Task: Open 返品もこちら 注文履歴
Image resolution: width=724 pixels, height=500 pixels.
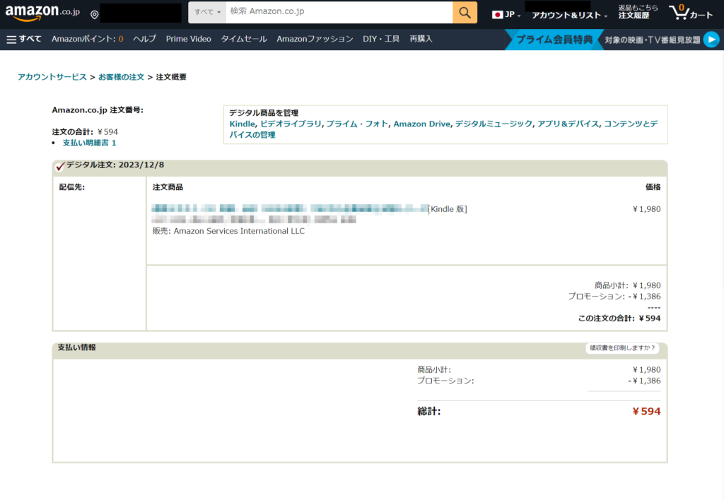Action: click(x=638, y=12)
